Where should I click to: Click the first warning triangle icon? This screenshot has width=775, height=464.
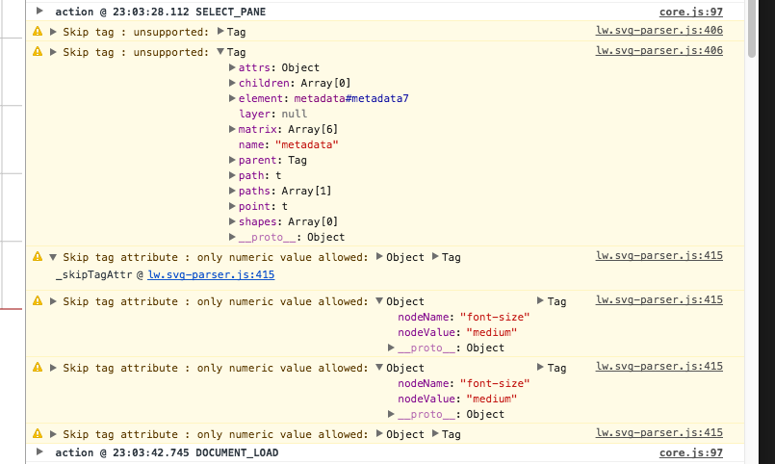(38, 32)
